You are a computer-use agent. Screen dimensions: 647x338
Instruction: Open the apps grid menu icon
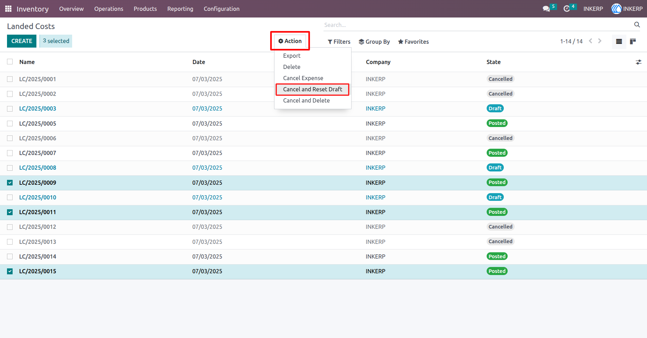tap(8, 9)
